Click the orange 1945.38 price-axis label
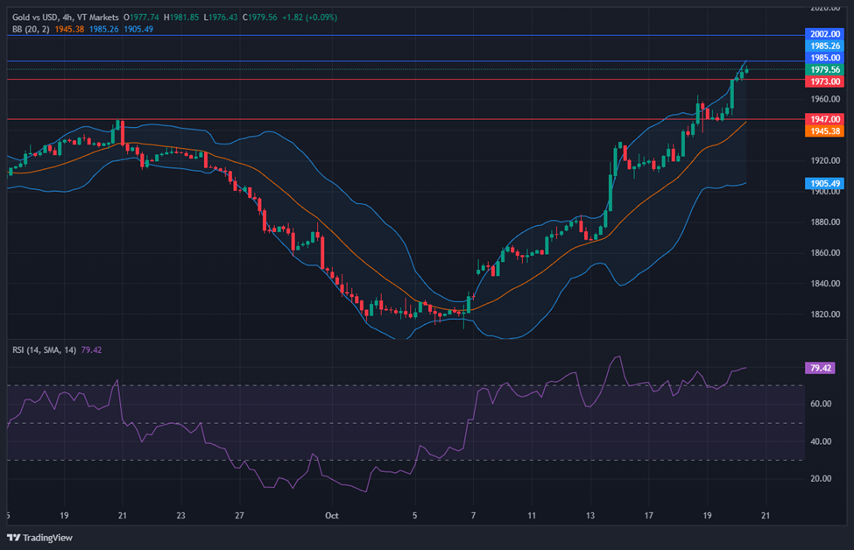 pos(824,131)
